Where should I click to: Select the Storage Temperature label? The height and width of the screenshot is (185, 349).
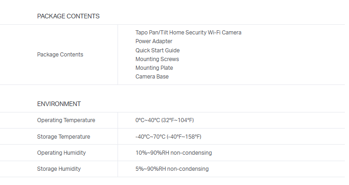[63, 137]
